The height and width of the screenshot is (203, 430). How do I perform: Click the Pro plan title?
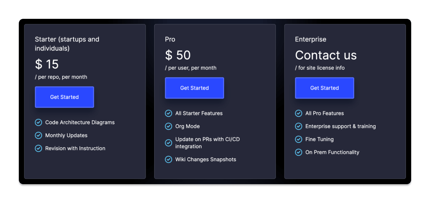click(170, 39)
